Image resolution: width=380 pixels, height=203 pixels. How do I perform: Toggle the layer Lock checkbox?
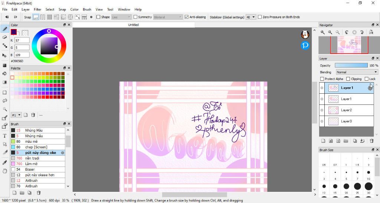pyautogui.click(x=366, y=79)
